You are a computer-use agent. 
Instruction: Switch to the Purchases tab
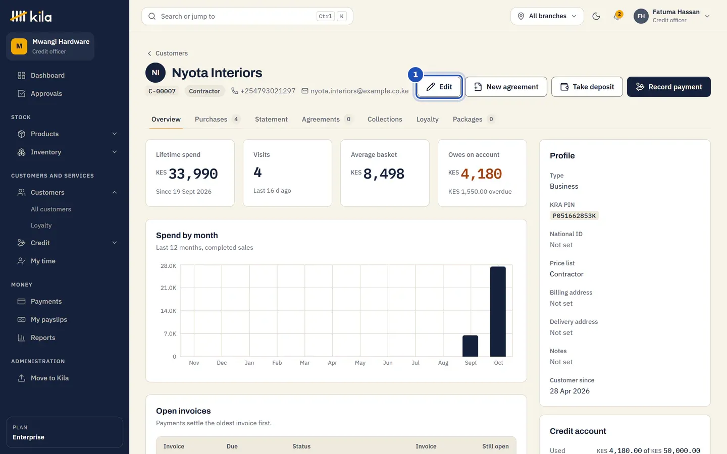pos(218,119)
